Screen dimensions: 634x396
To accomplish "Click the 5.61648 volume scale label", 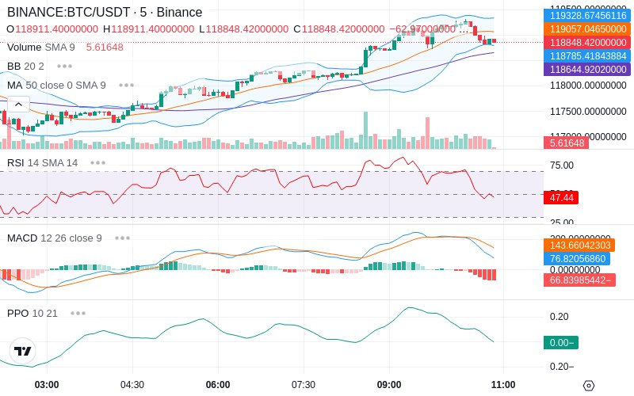I will (x=566, y=143).
